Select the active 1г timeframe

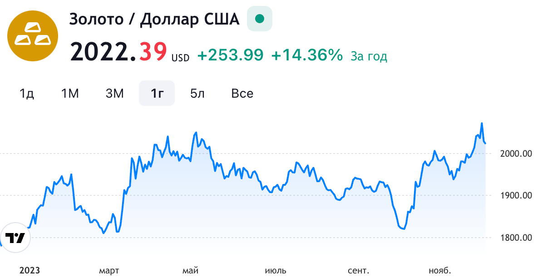(x=156, y=93)
